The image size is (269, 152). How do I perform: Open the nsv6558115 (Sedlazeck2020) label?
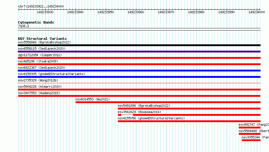[x=42, y=49]
